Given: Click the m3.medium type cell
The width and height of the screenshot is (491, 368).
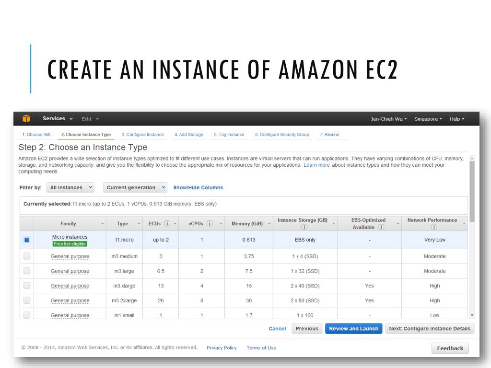Looking at the screenshot, I should click(x=124, y=256).
